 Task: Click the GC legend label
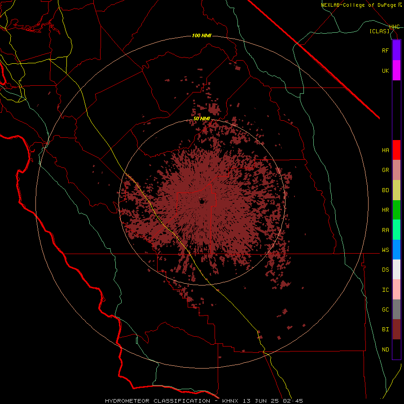tap(385, 310)
